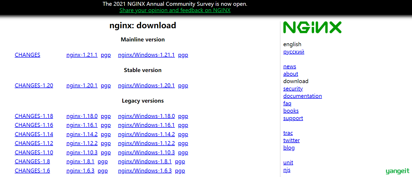Open pgp signature for nginx-1.20.1
The image size is (412, 177).
[106, 86]
